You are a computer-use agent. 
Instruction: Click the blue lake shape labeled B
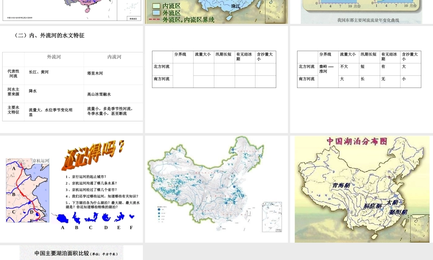tap(76, 218)
